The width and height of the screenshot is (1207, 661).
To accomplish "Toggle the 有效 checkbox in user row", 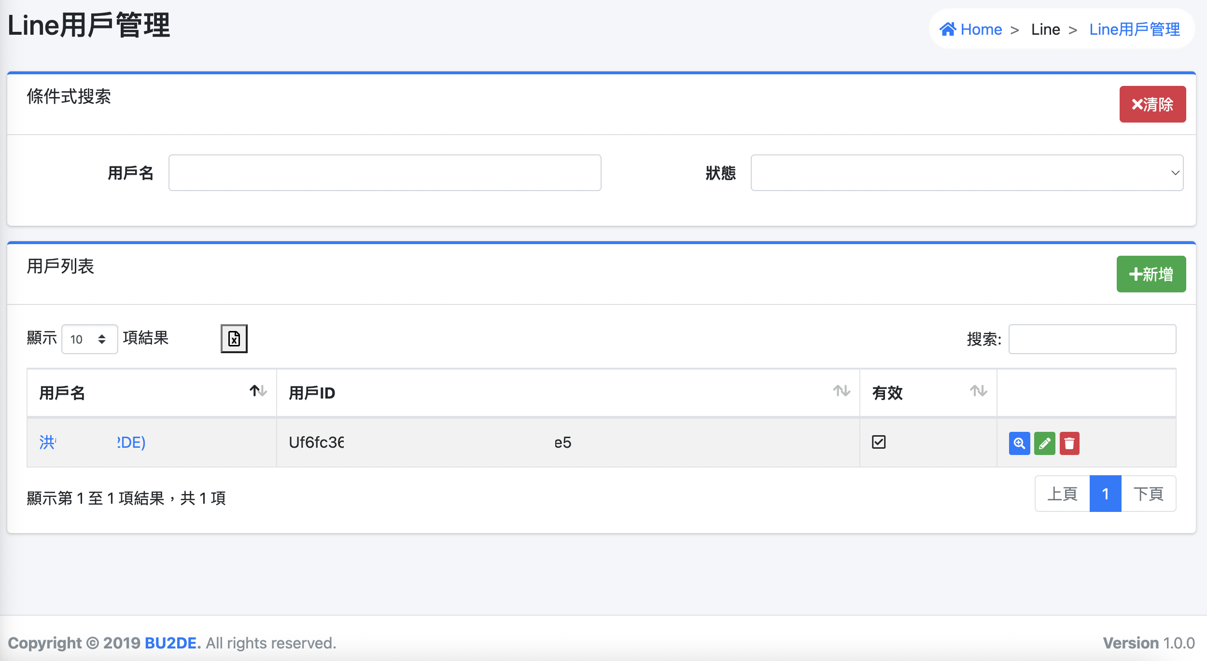I will click(879, 442).
